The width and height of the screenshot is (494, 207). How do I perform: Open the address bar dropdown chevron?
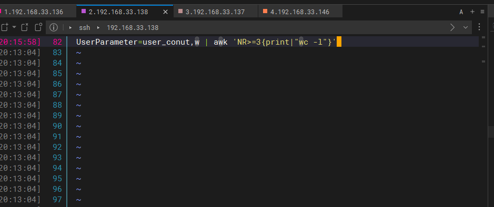pos(466,27)
